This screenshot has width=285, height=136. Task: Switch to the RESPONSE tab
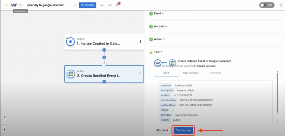215,73
